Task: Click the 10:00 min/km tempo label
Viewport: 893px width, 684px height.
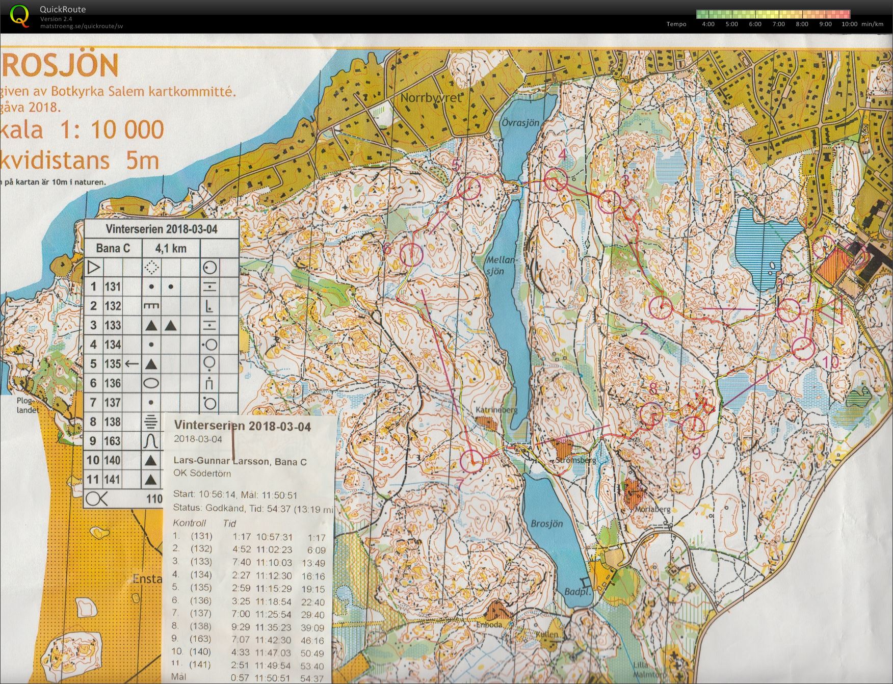Action: coord(862,24)
